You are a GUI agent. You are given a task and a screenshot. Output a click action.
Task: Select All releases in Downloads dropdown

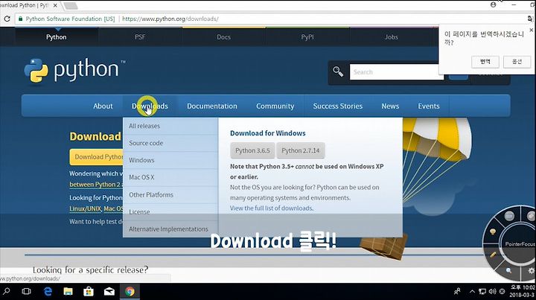(170, 126)
